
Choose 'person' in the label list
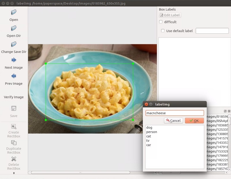point(152,132)
